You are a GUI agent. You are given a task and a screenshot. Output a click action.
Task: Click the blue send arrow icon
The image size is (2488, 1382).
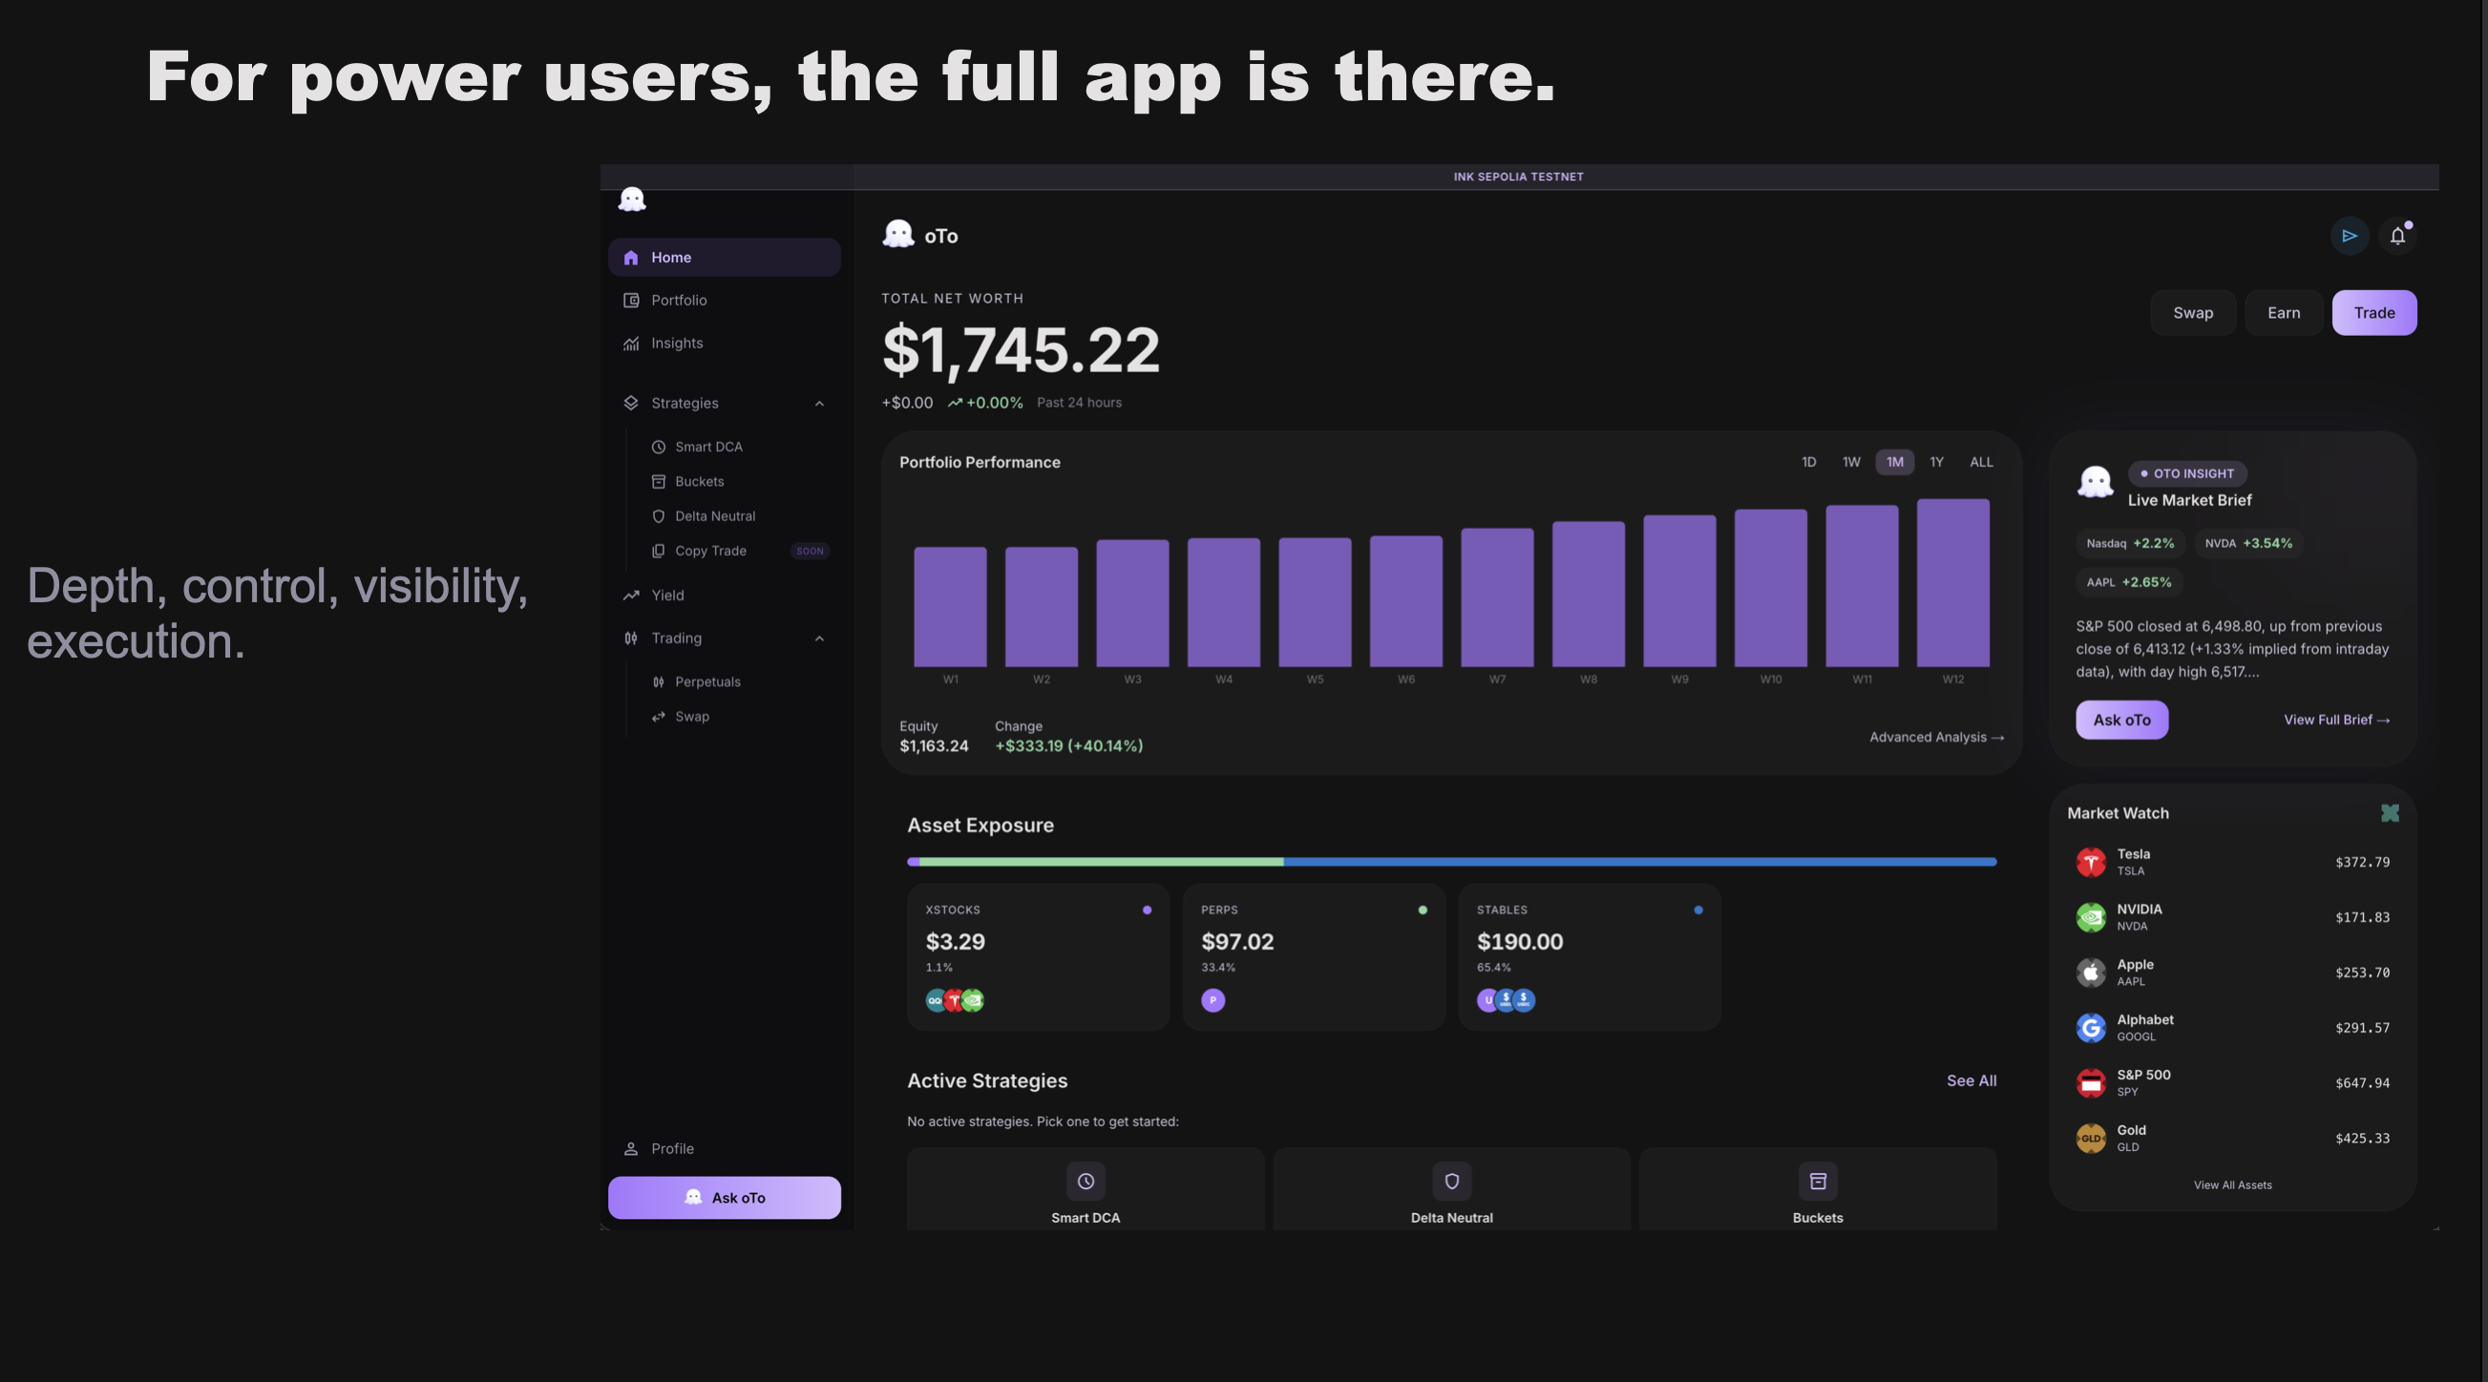[x=2349, y=237]
